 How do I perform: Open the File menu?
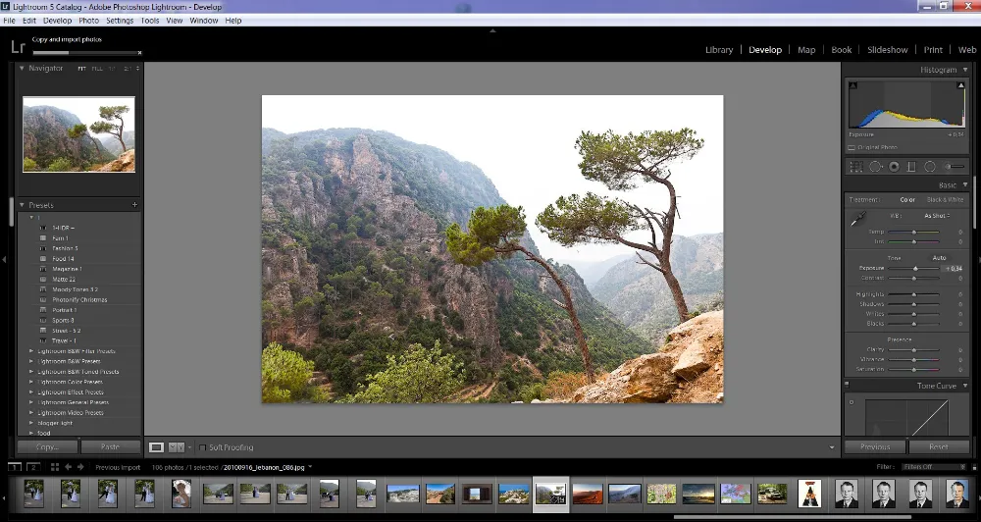10,21
